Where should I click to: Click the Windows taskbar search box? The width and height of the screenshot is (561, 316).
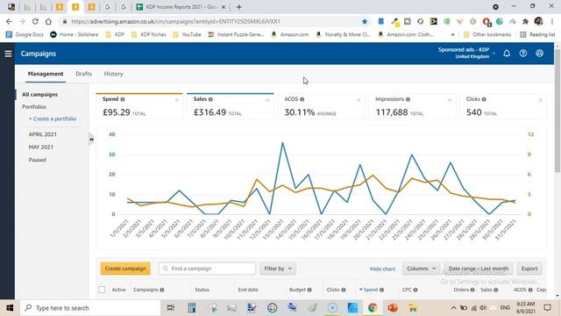coord(89,308)
